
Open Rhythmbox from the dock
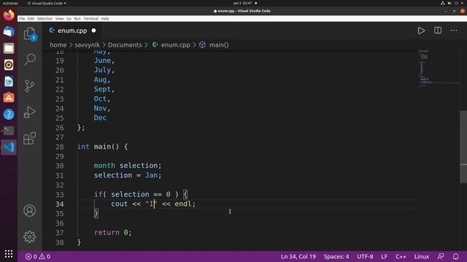tap(9, 65)
